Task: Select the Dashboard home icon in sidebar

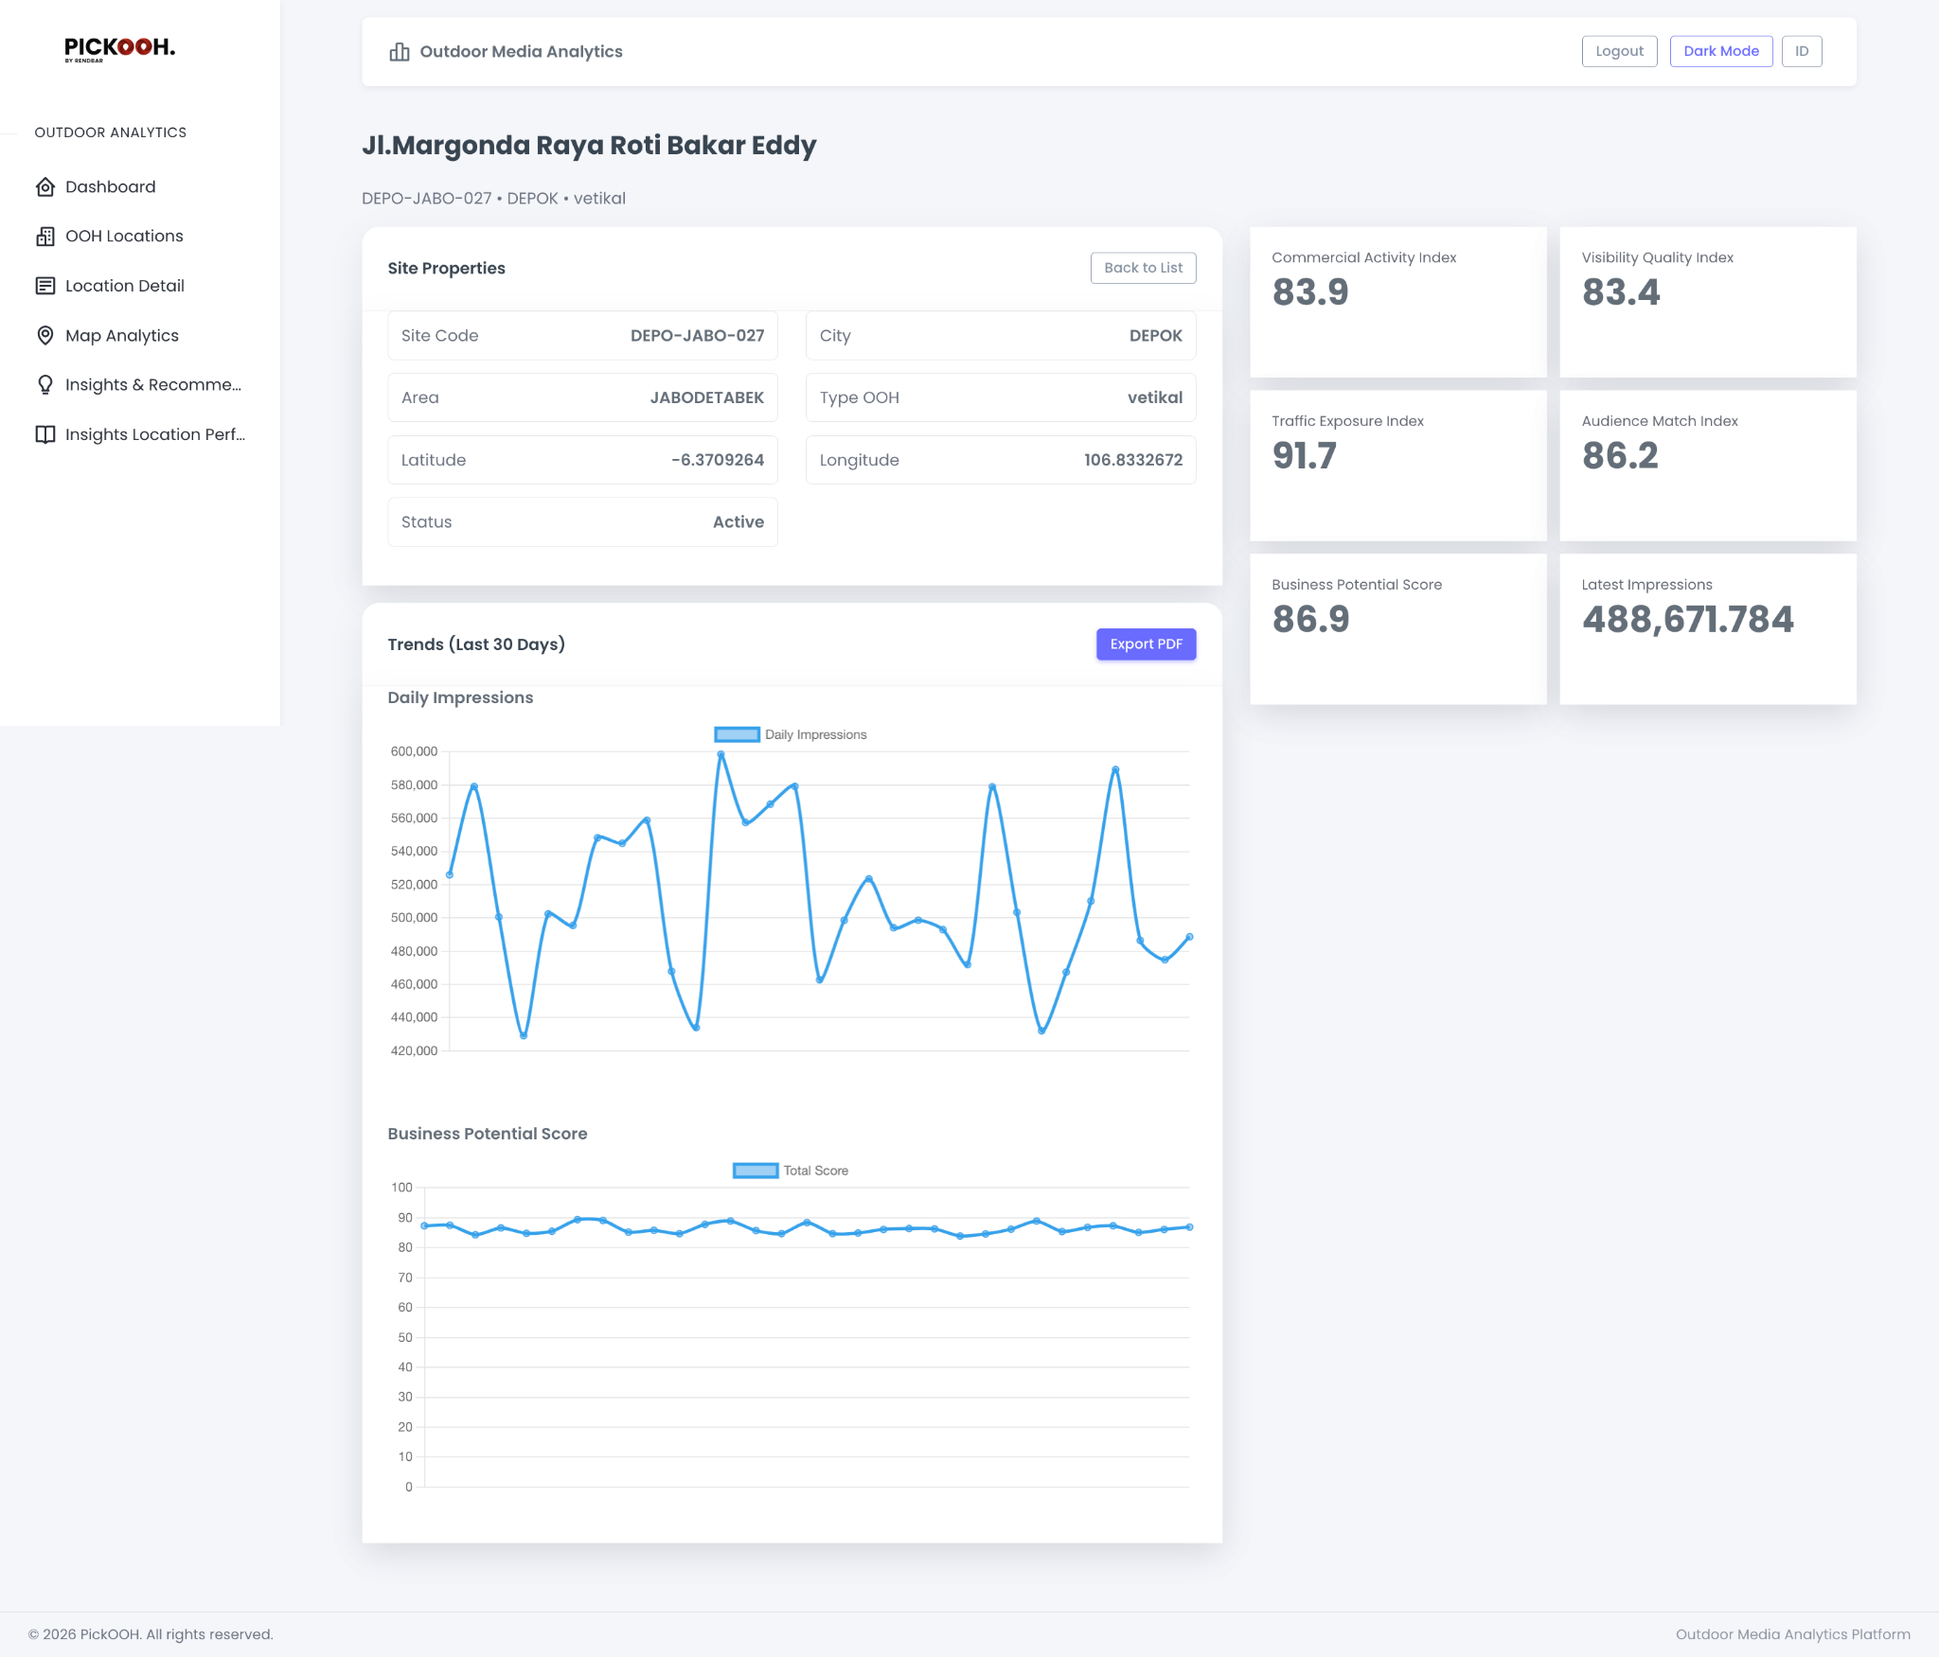Action: click(46, 186)
